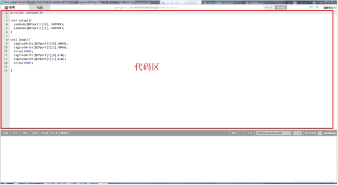The width and height of the screenshot is (338, 185).
Task: Collapse the setup() function fold arrow at line 3
Action: tap(9, 21)
